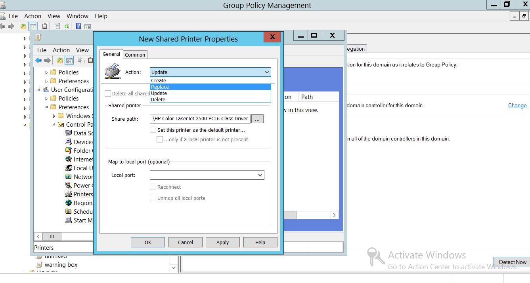This screenshot has width=530, height=283.
Task: Collapse the User Configuration tree node
Action: click(39, 90)
